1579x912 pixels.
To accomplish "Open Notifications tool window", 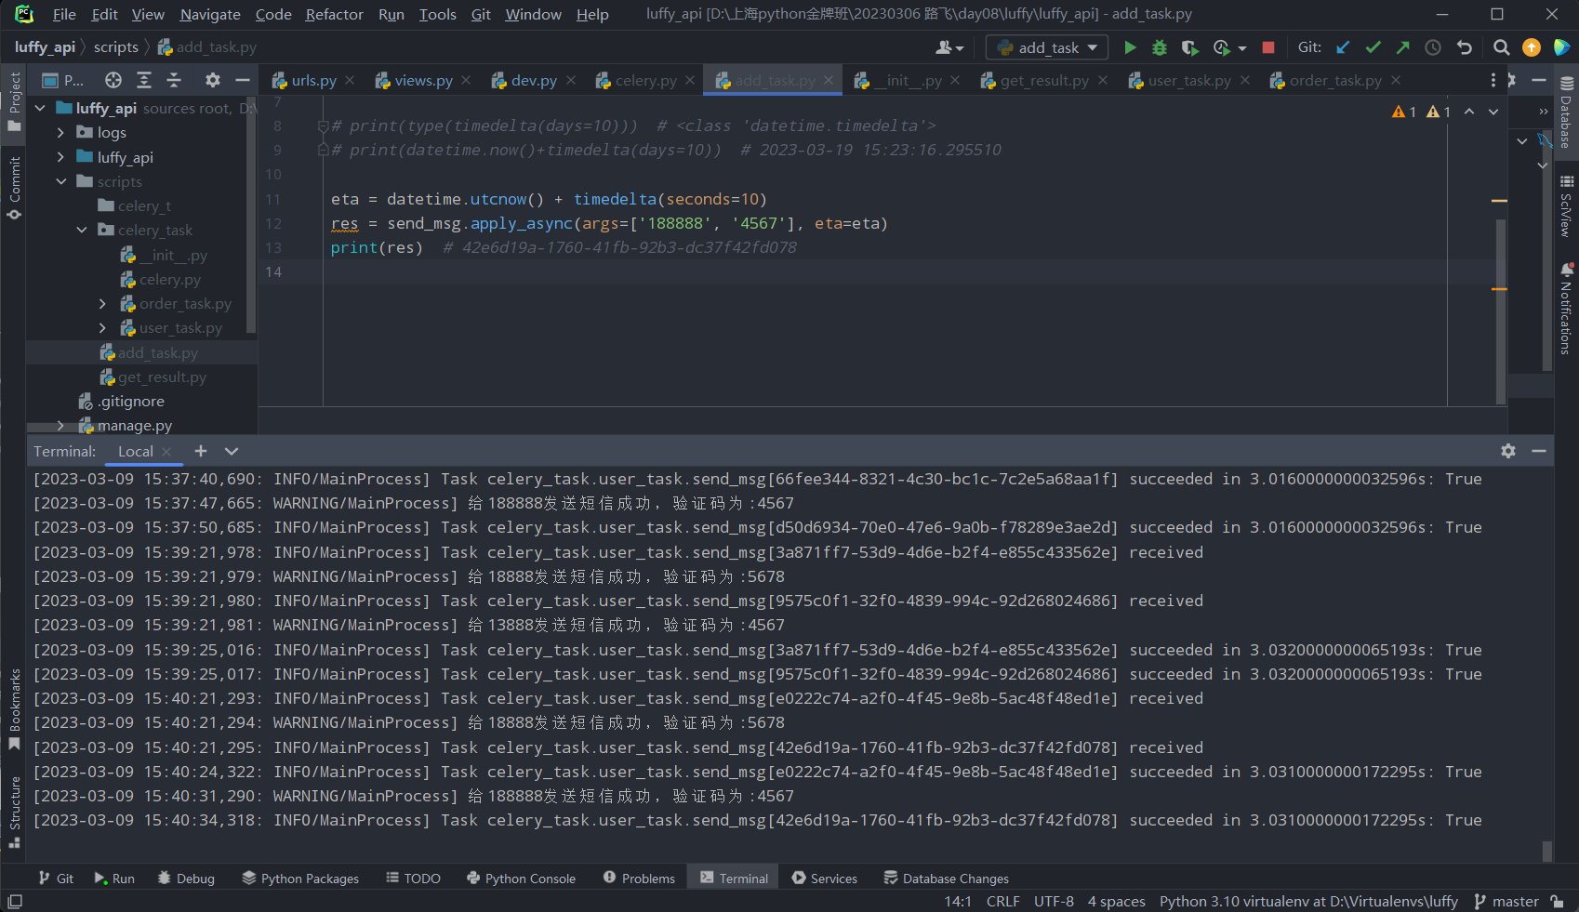I will point(1567,309).
